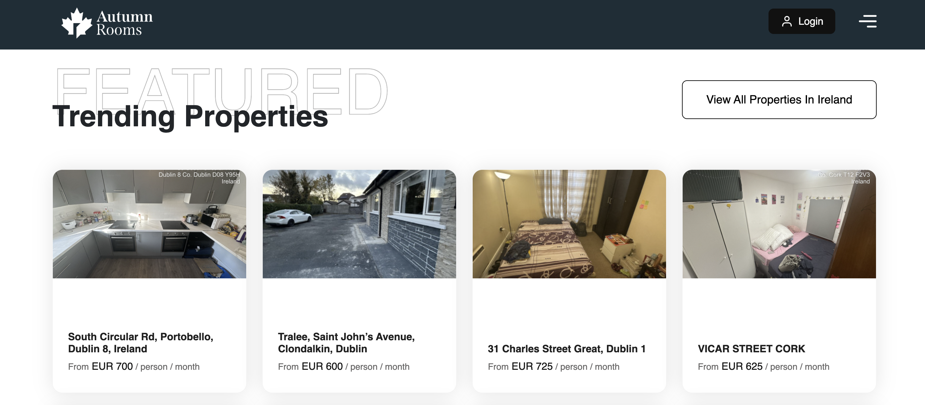The height and width of the screenshot is (405, 925).
Task: Open the hamburger menu icon
Action: 867,21
